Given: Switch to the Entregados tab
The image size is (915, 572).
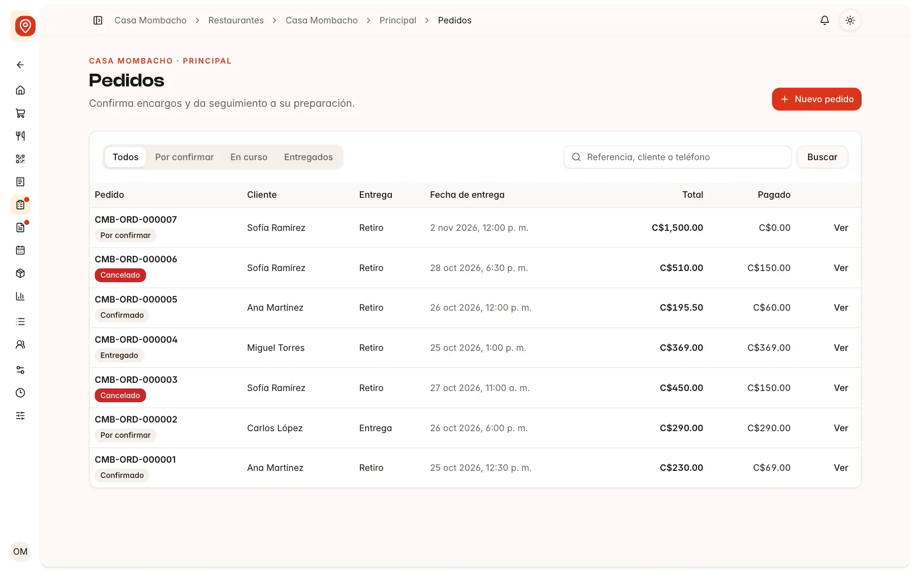Looking at the screenshot, I should pos(309,157).
